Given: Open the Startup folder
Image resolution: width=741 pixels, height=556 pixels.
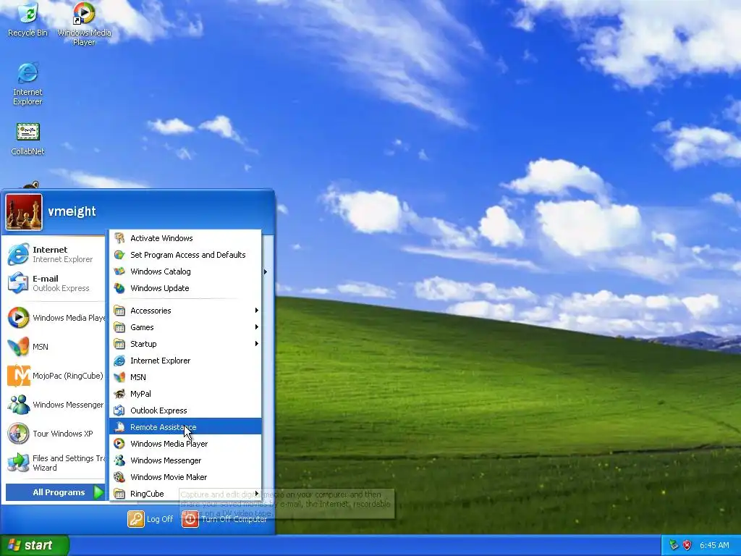Looking at the screenshot, I should pyautogui.click(x=185, y=344).
